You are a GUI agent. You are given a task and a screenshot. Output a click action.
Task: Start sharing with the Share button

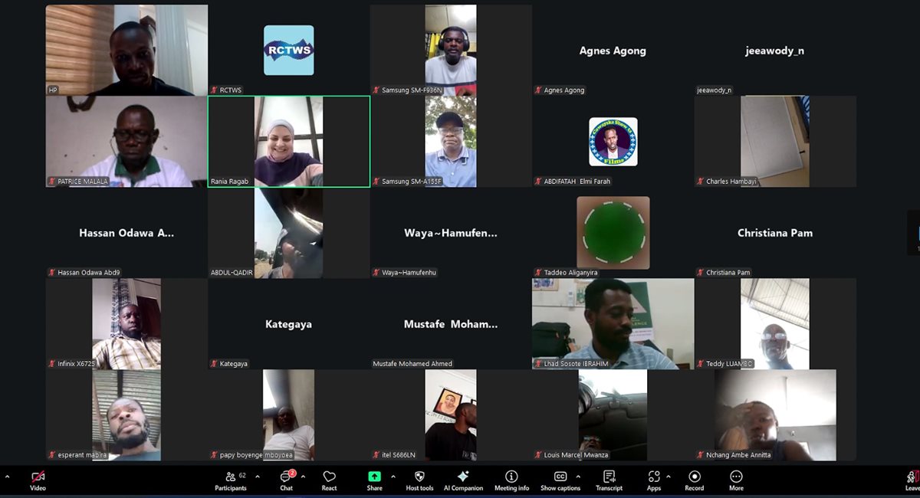[x=374, y=480]
